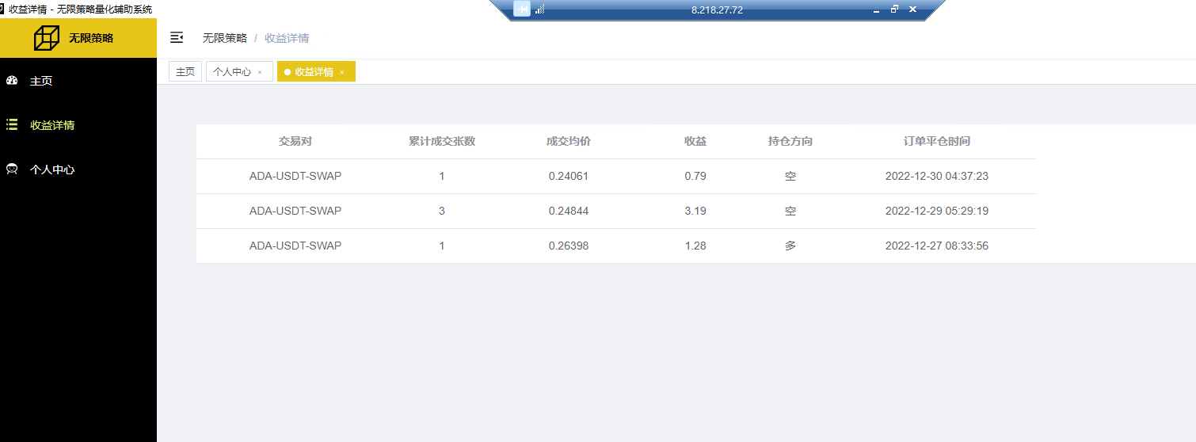Click average price 0.26398

point(569,246)
